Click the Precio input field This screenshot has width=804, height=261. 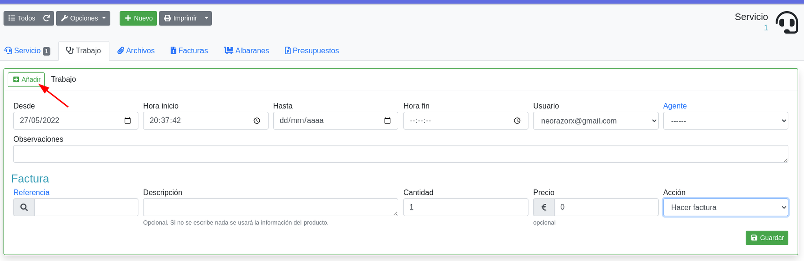click(606, 207)
